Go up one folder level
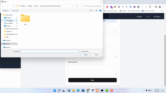166x93 pixels. [x=13, y=6]
